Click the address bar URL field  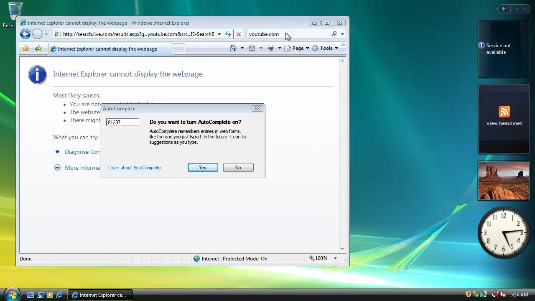pos(138,34)
